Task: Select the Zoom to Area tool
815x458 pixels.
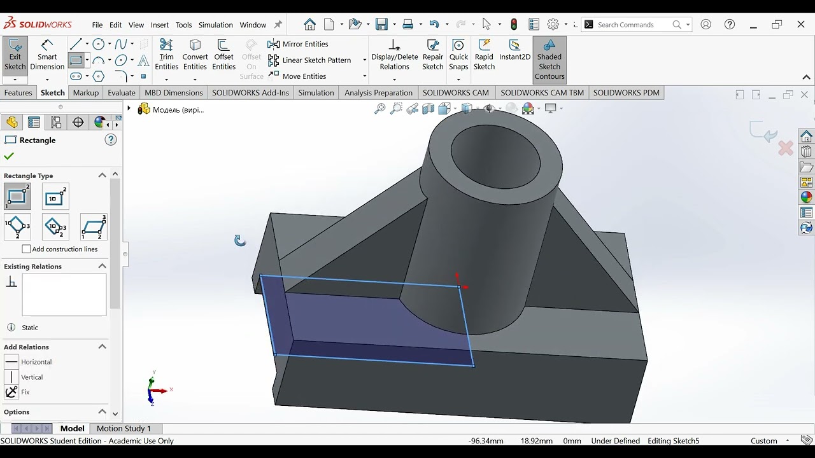Action: 396,109
